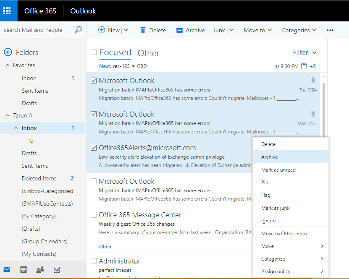Viewport: 349px width, 279px height.
Task: Select the Office 365 Message Center email checkbox
Action: pos(93,215)
